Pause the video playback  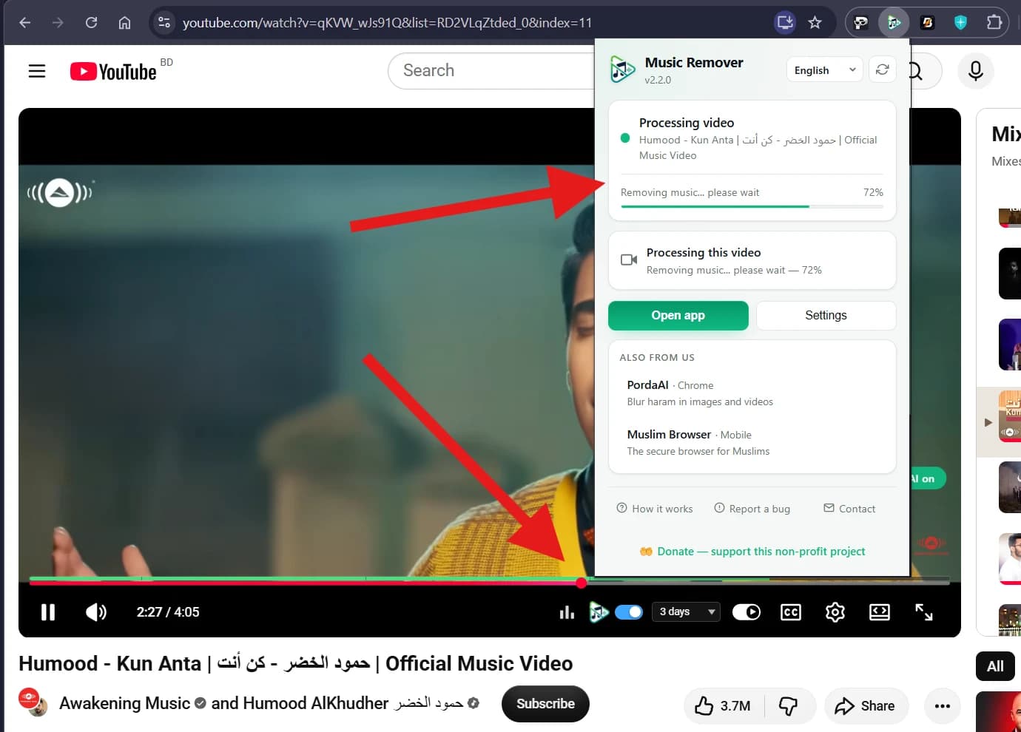pyautogui.click(x=48, y=612)
